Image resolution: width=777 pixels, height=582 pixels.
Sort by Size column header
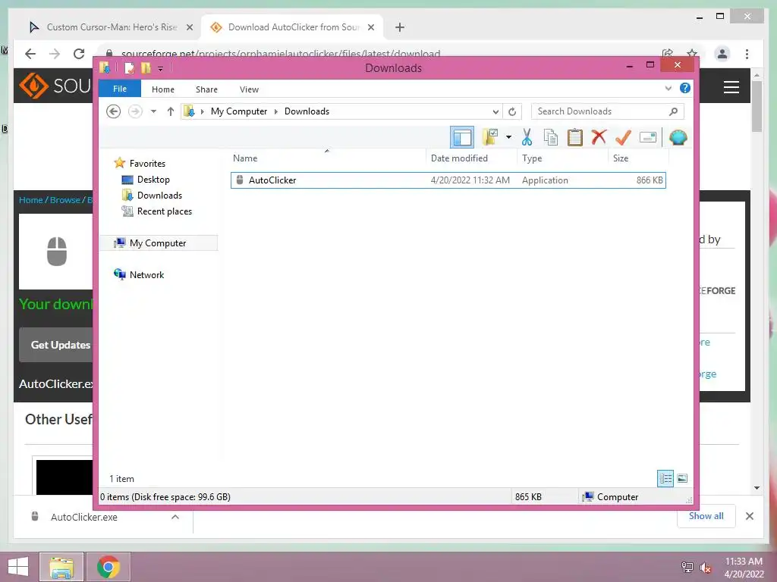click(621, 158)
